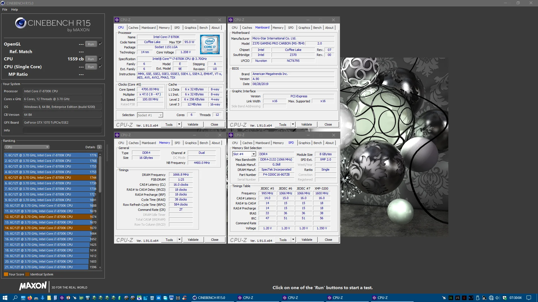Screen dimensions: 538x302
Task: Open Windows Security shield tray icon
Action: point(505,298)
